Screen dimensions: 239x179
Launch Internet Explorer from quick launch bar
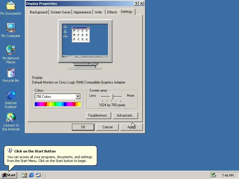coord(31,175)
